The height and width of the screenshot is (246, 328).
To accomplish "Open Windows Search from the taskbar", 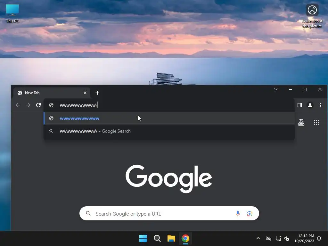I will tap(157, 238).
